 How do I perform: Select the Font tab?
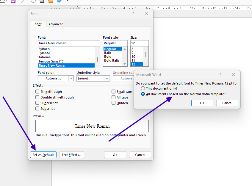[38, 24]
